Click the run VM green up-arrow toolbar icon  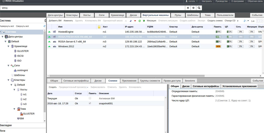(126, 21)
